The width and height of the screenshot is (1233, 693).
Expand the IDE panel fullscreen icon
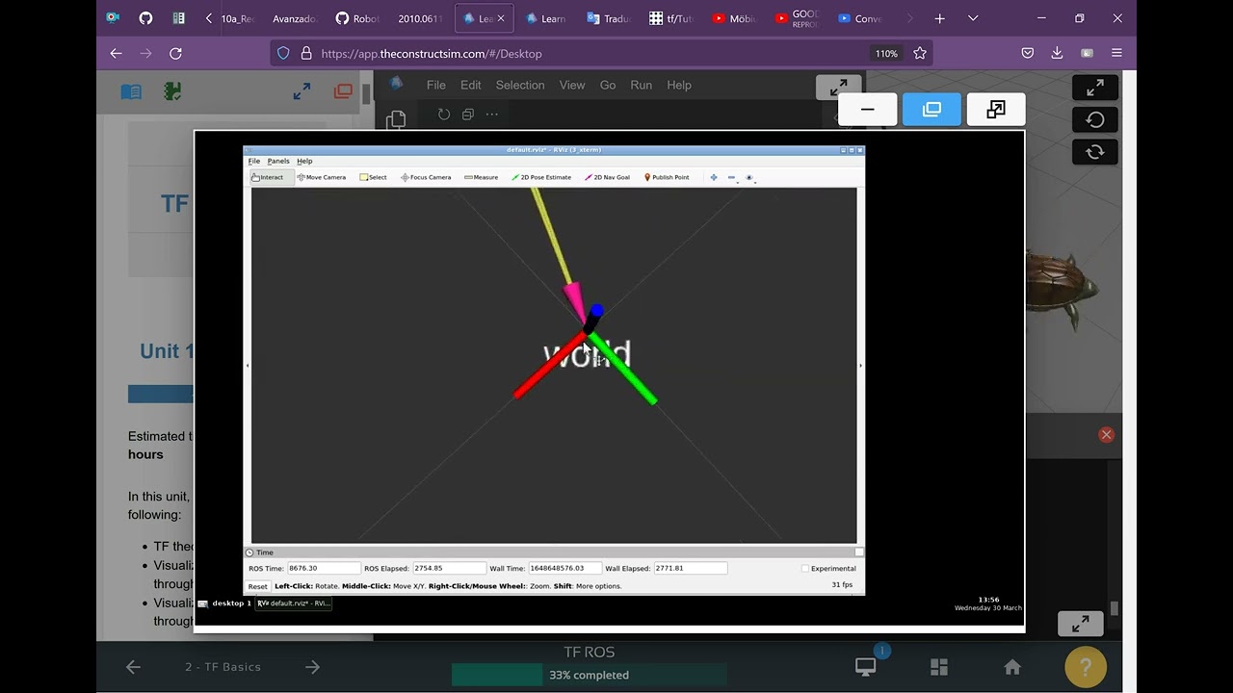click(839, 88)
